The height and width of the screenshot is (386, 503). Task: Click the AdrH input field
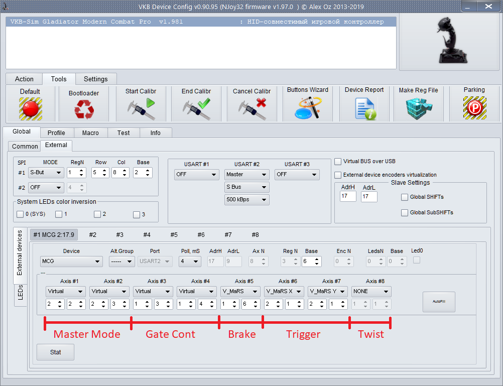tap(347, 196)
